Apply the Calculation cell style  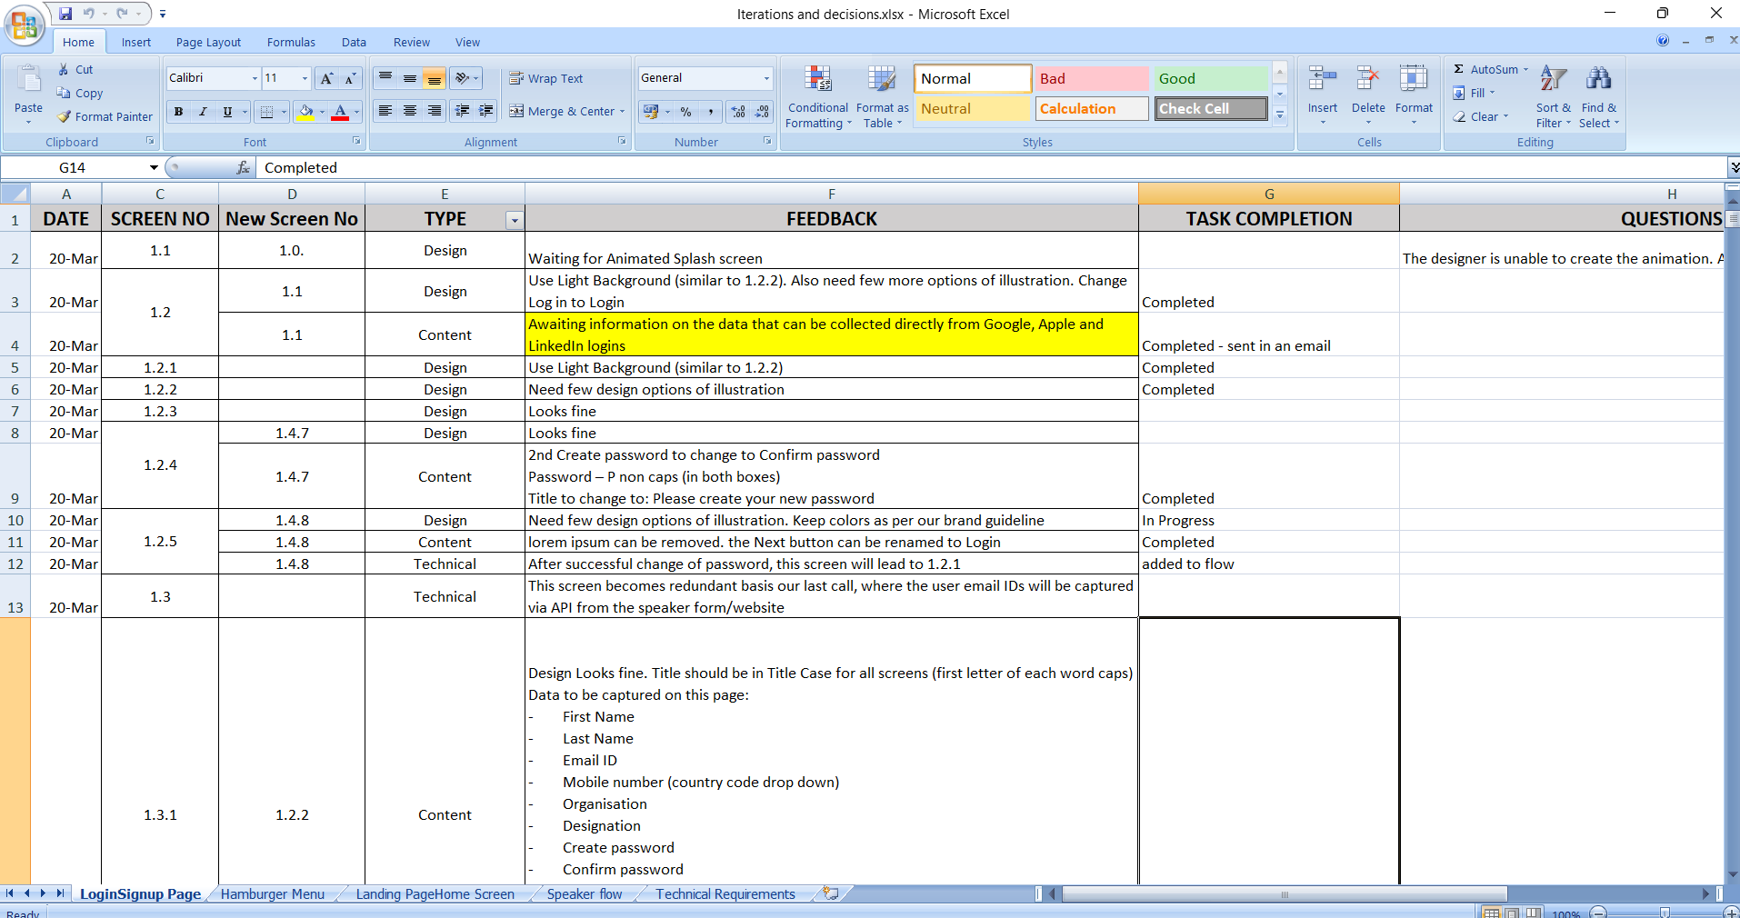[1092, 108]
